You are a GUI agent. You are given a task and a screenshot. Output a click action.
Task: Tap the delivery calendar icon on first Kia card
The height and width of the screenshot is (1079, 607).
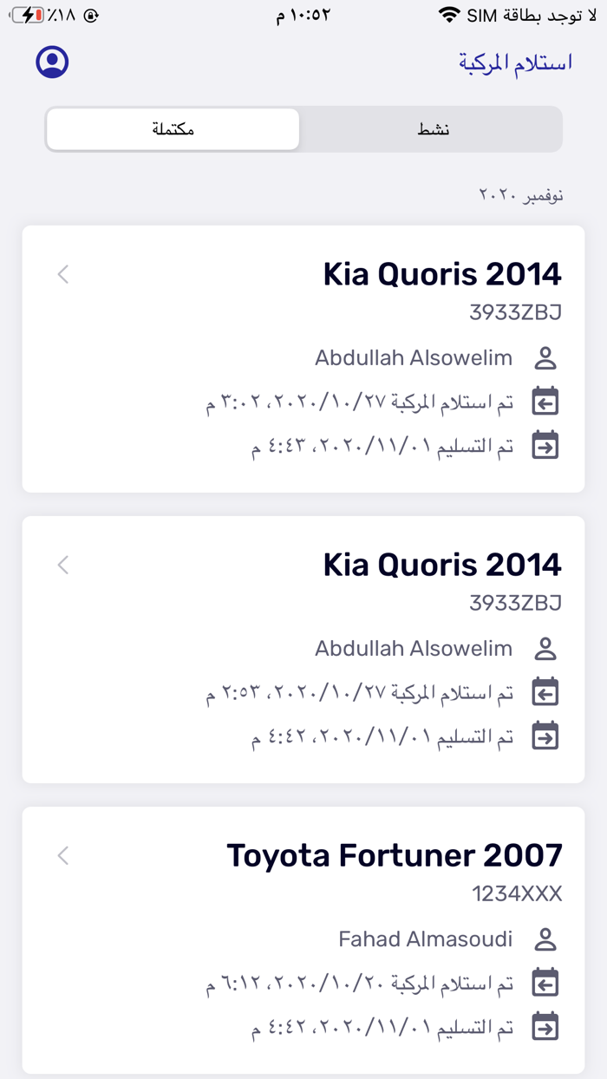coord(545,444)
